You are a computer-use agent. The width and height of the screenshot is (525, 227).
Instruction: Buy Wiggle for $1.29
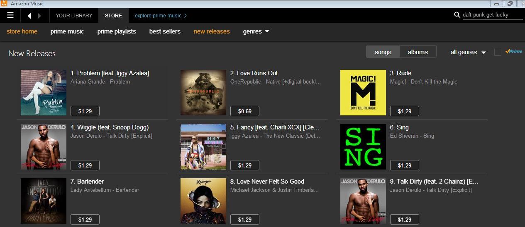pos(85,165)
